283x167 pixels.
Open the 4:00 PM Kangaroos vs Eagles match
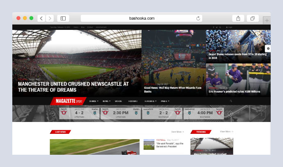click(203, 113)
